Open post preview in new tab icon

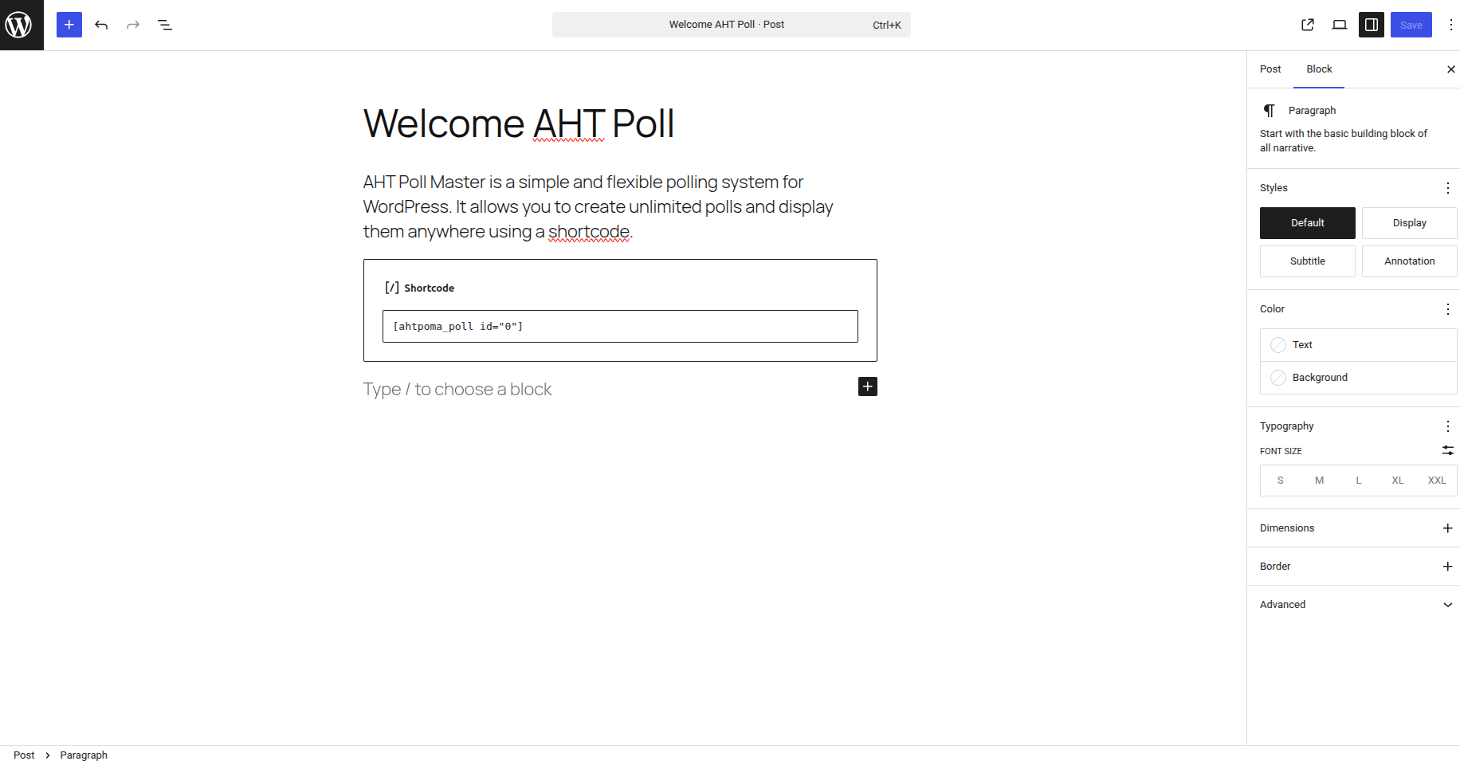pos(1308,25)
